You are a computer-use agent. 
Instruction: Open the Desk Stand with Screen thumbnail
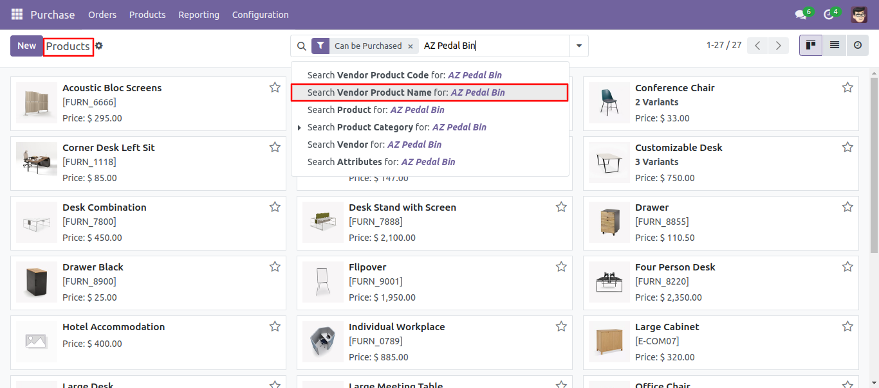(323, 222)
